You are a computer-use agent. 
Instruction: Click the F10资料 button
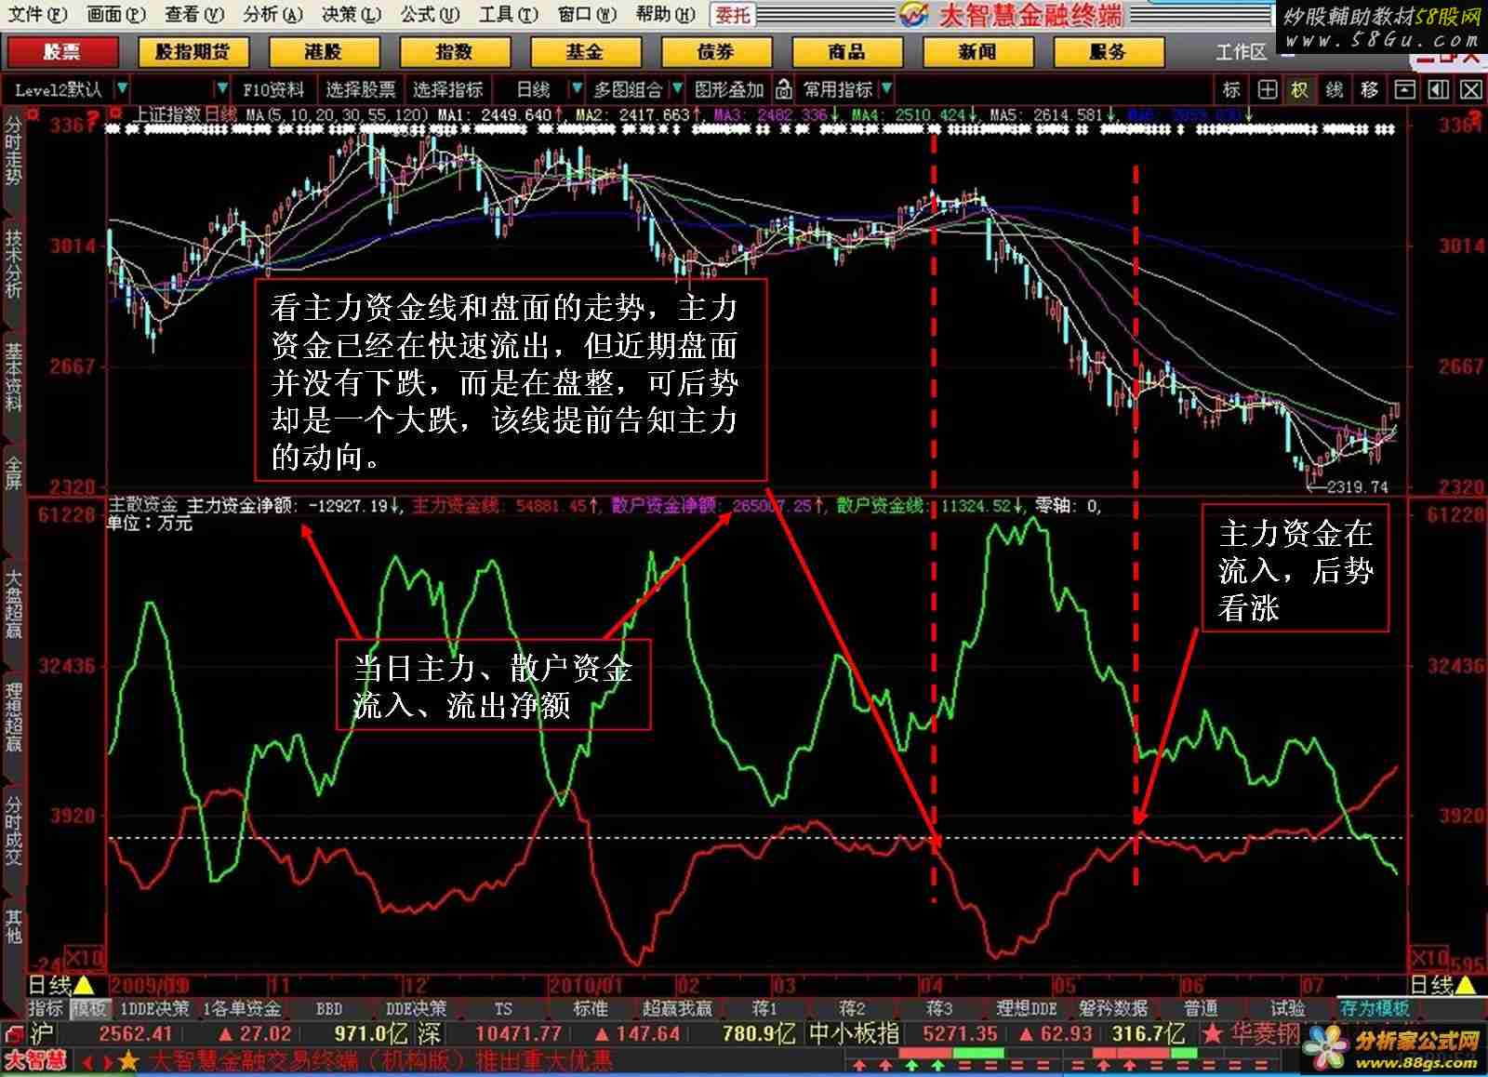point(273,90)
